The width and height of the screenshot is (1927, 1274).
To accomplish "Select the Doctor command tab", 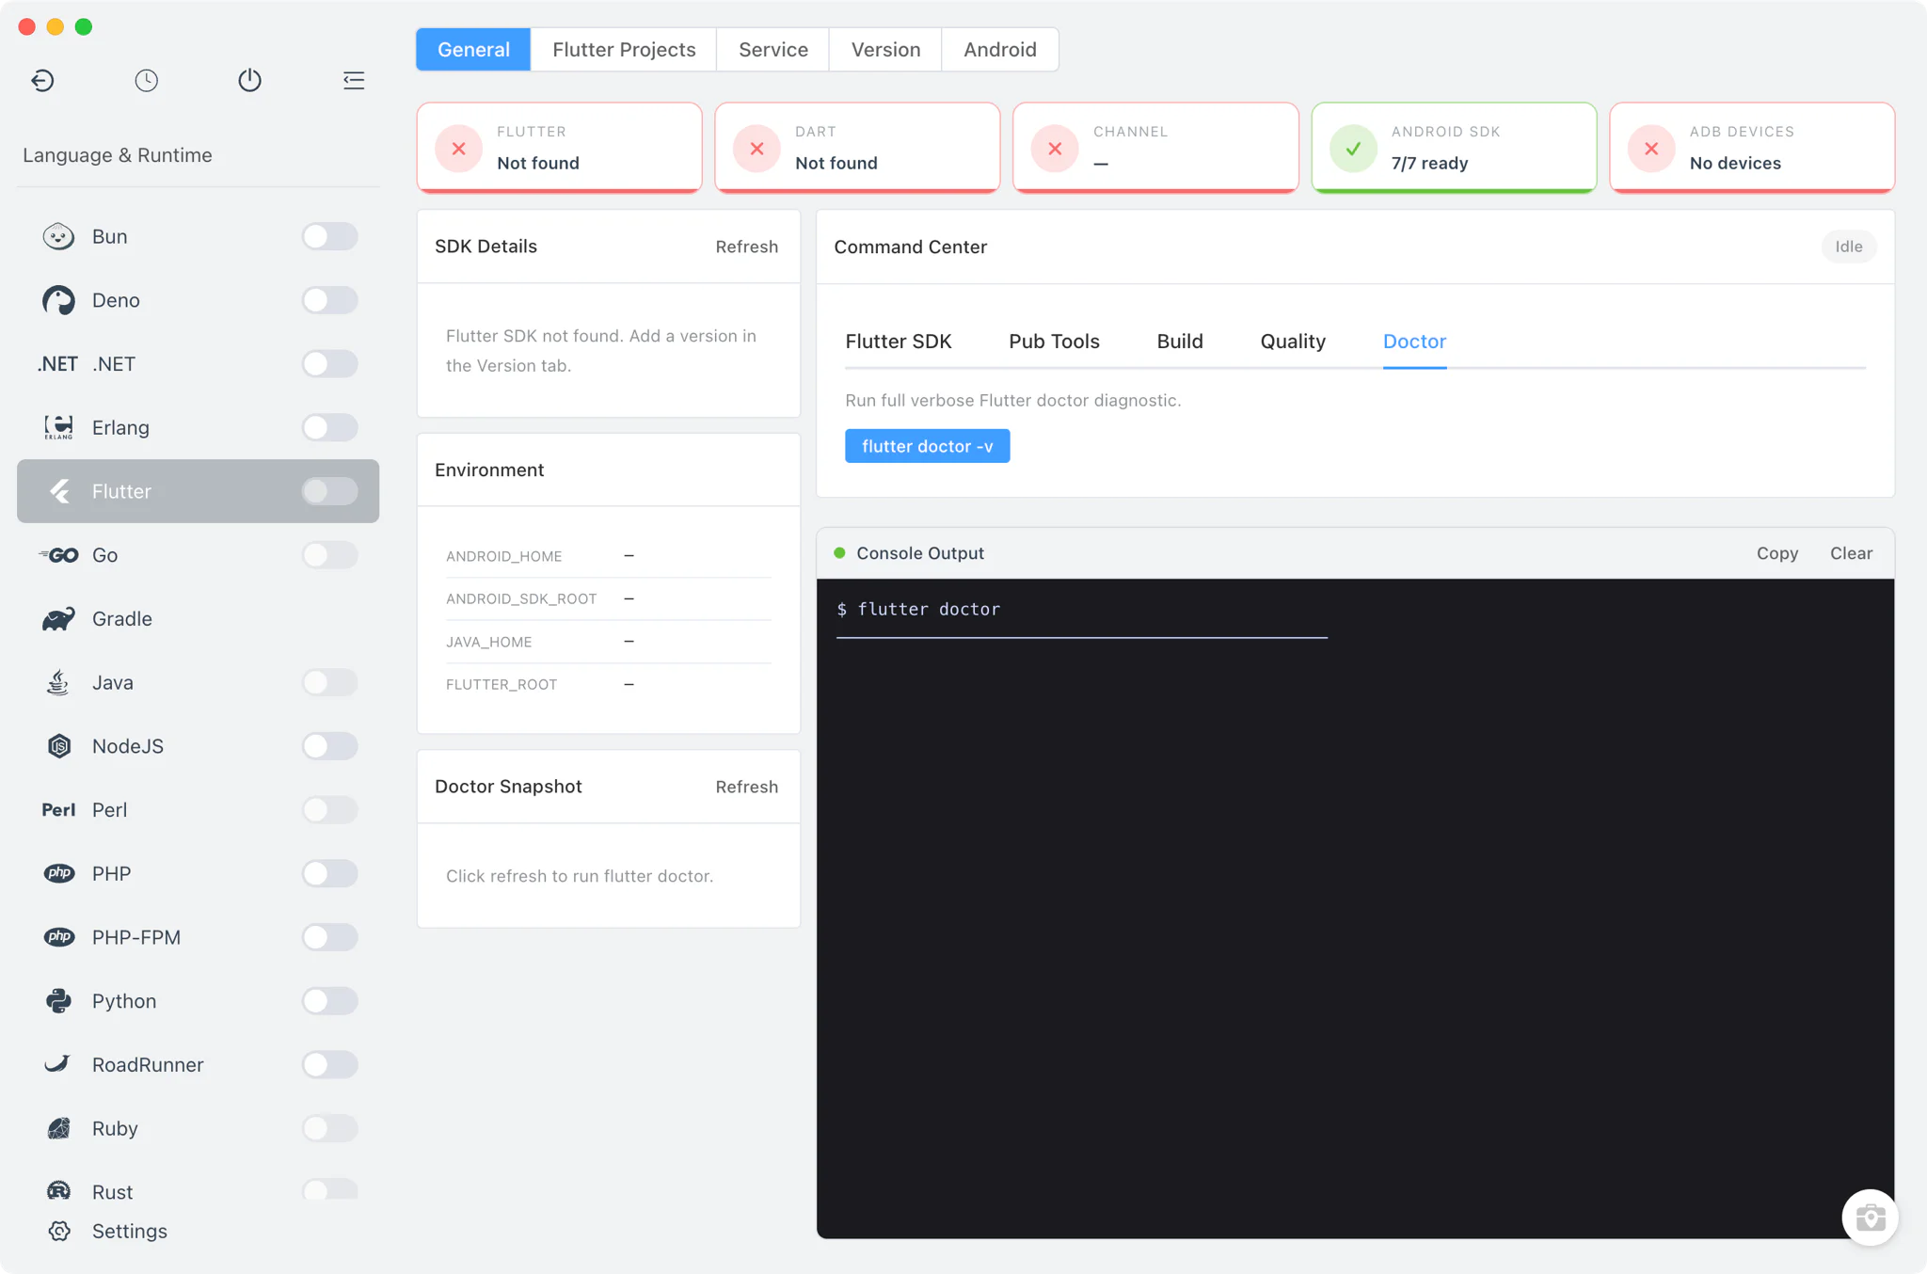I will [x=1414, y=342].
